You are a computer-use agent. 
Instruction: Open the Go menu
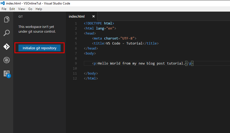pos(30,9)
